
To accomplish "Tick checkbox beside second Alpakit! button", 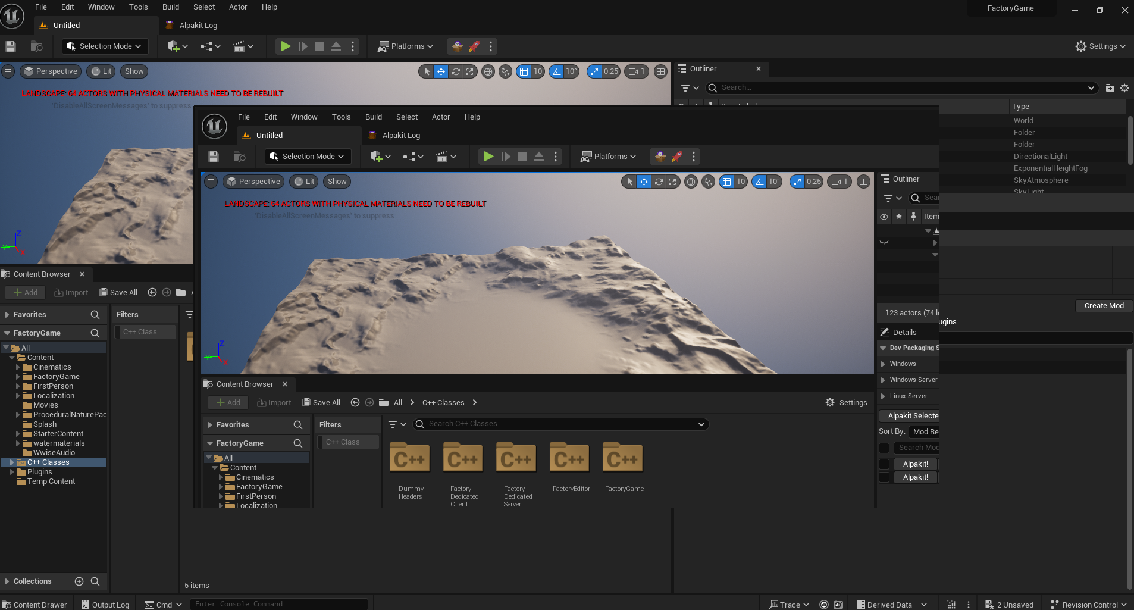I will pyautogui.click(x=884, y=477).
